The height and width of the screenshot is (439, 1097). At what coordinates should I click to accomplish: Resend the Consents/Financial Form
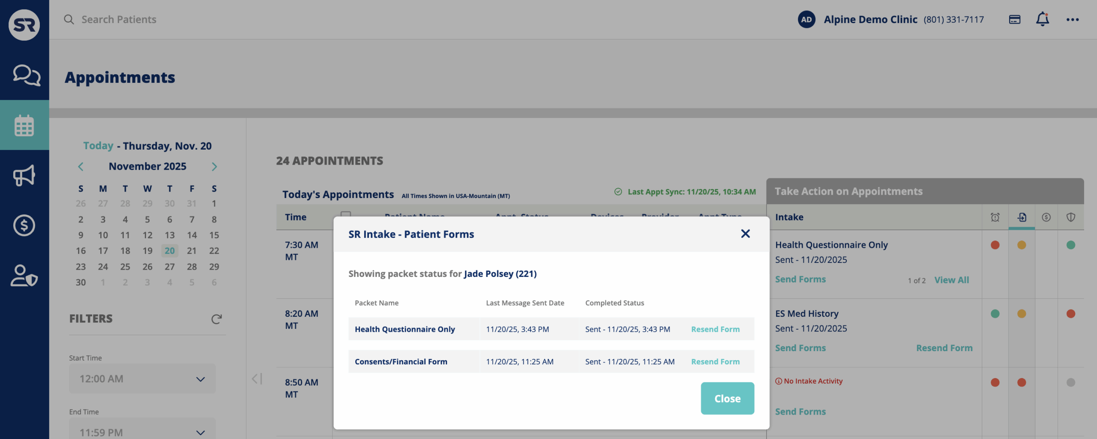pos(715,361)
